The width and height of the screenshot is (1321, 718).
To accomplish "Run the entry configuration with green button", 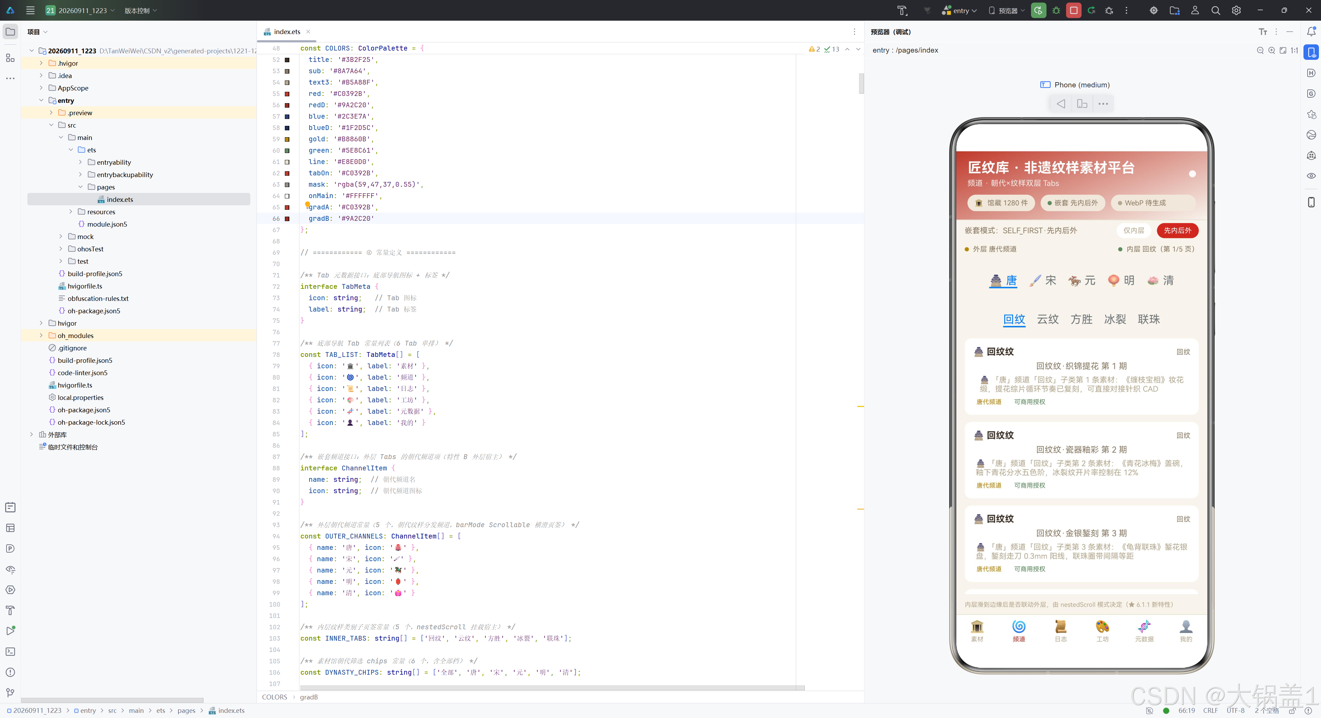I will [1038, 10].
